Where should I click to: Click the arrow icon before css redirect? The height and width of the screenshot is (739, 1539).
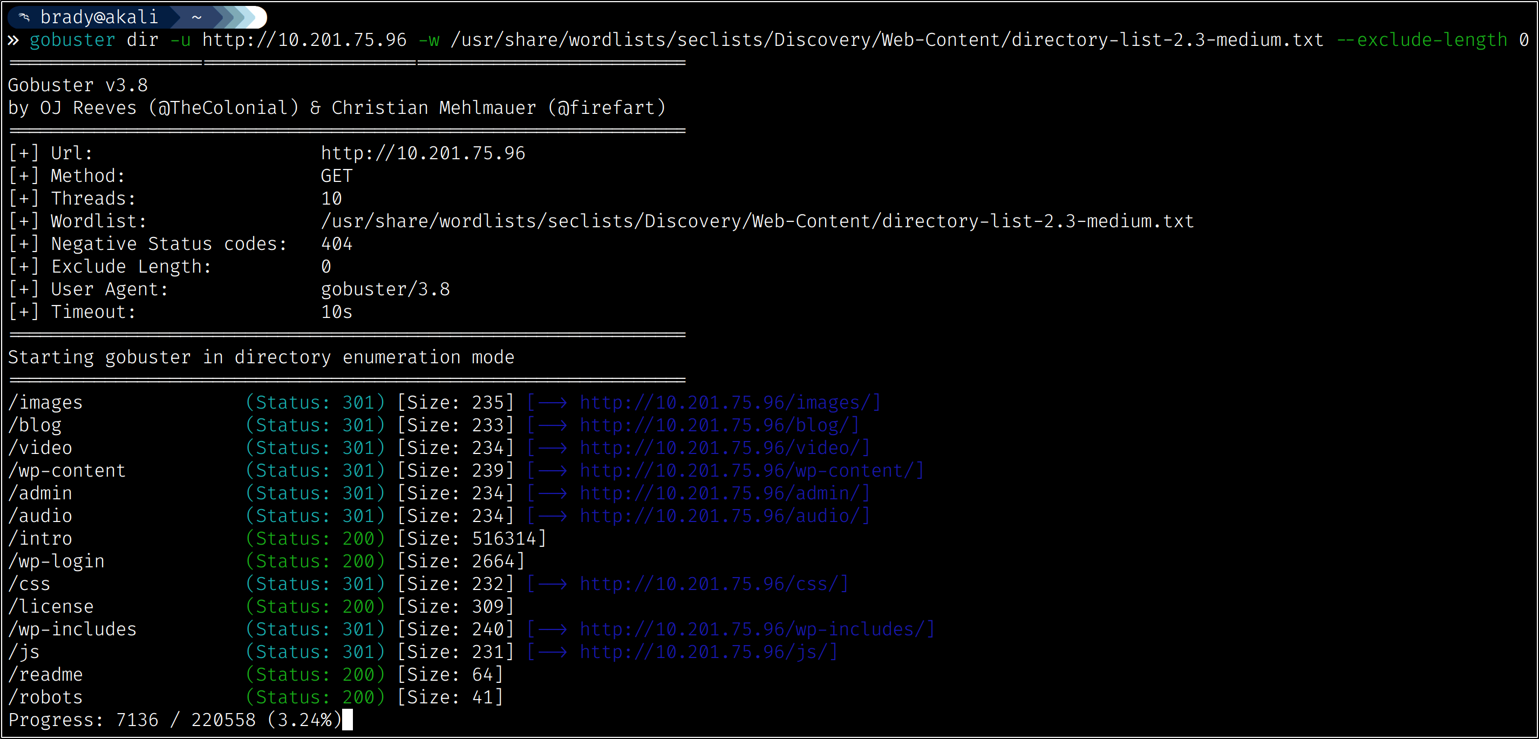(553, 584)
